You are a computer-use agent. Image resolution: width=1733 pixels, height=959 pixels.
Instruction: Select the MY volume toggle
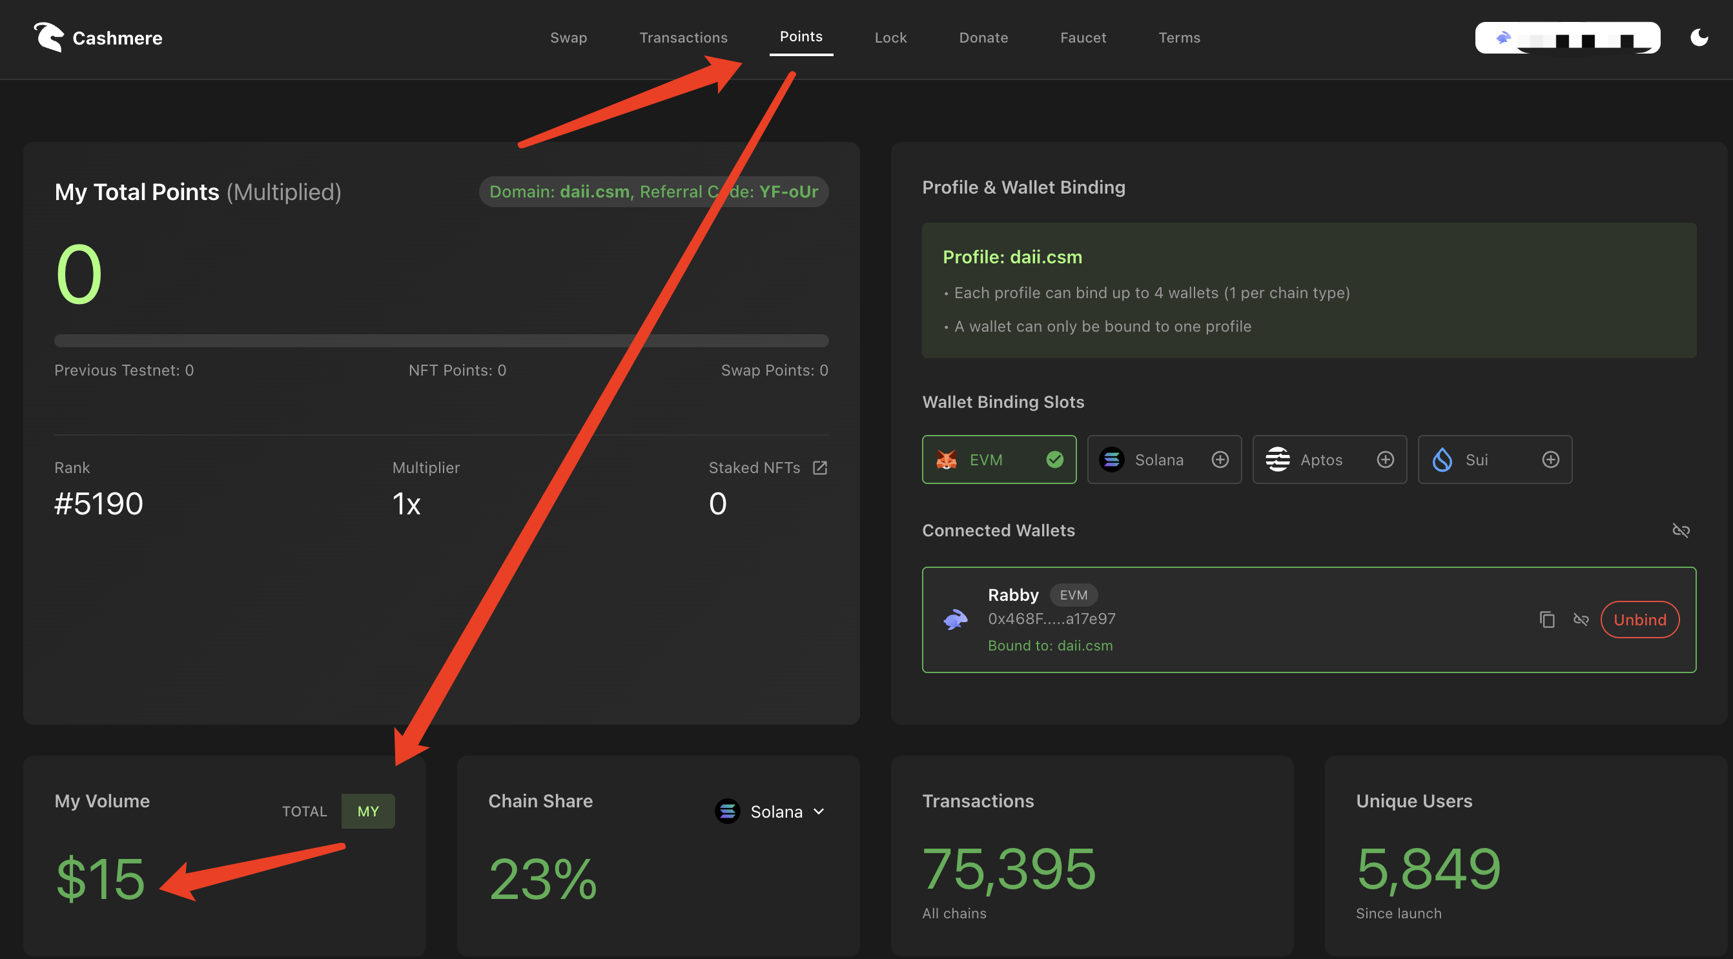coord(368,811)
